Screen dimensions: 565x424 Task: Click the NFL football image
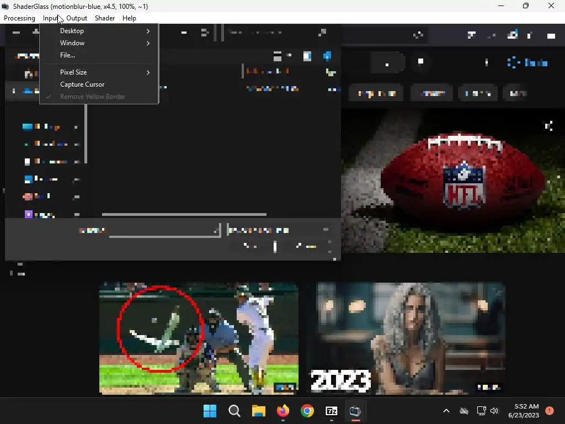(x=453, y=181)
